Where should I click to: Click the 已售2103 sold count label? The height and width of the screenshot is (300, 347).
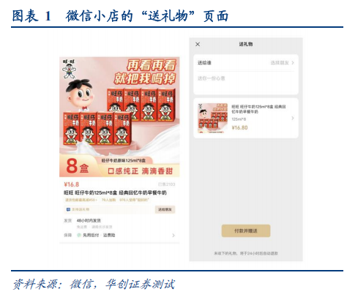[x=166, y=184]
